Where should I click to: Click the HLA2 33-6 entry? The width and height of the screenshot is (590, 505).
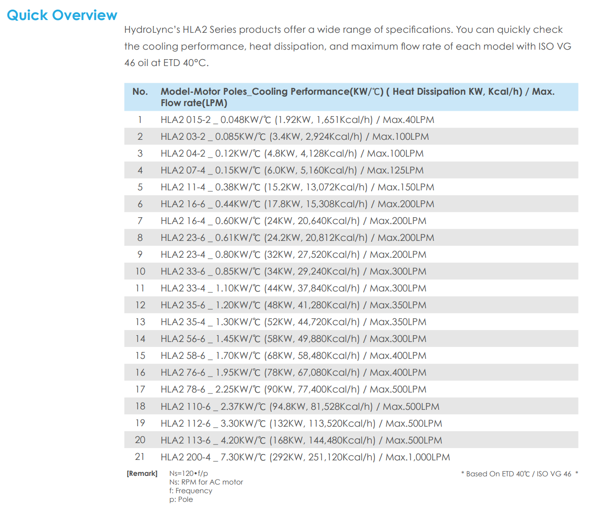[293, 271]
